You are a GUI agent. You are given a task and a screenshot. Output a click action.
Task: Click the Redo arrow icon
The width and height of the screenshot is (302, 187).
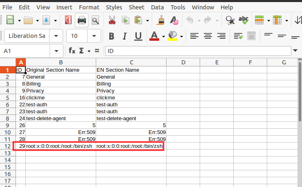click(208, 20)
